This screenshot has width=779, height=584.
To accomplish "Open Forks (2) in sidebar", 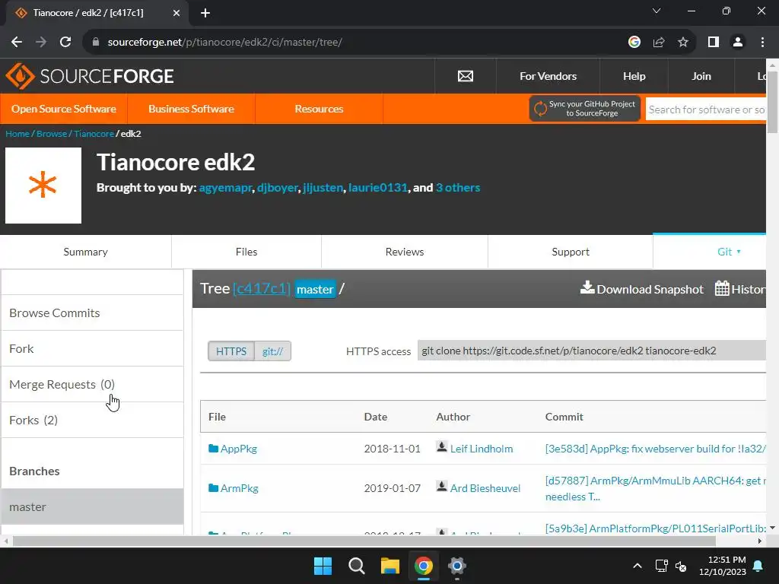I will click(x=92, y=420).
